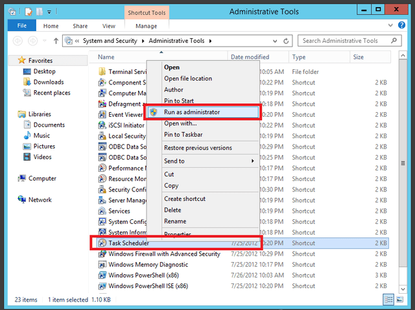Screen dimensions: 415x310
Task: Expand the ribbon with the chevron
Action: (x=390, y=25)
